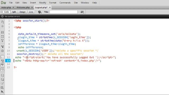Click 'session_start();' on line 1

[x=34, y=21]
